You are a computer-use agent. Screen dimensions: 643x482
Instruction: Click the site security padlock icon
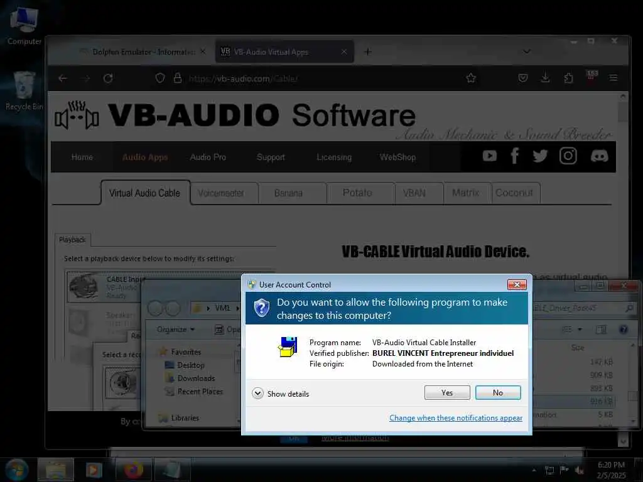pyautogui.click(x=178, y=78)
